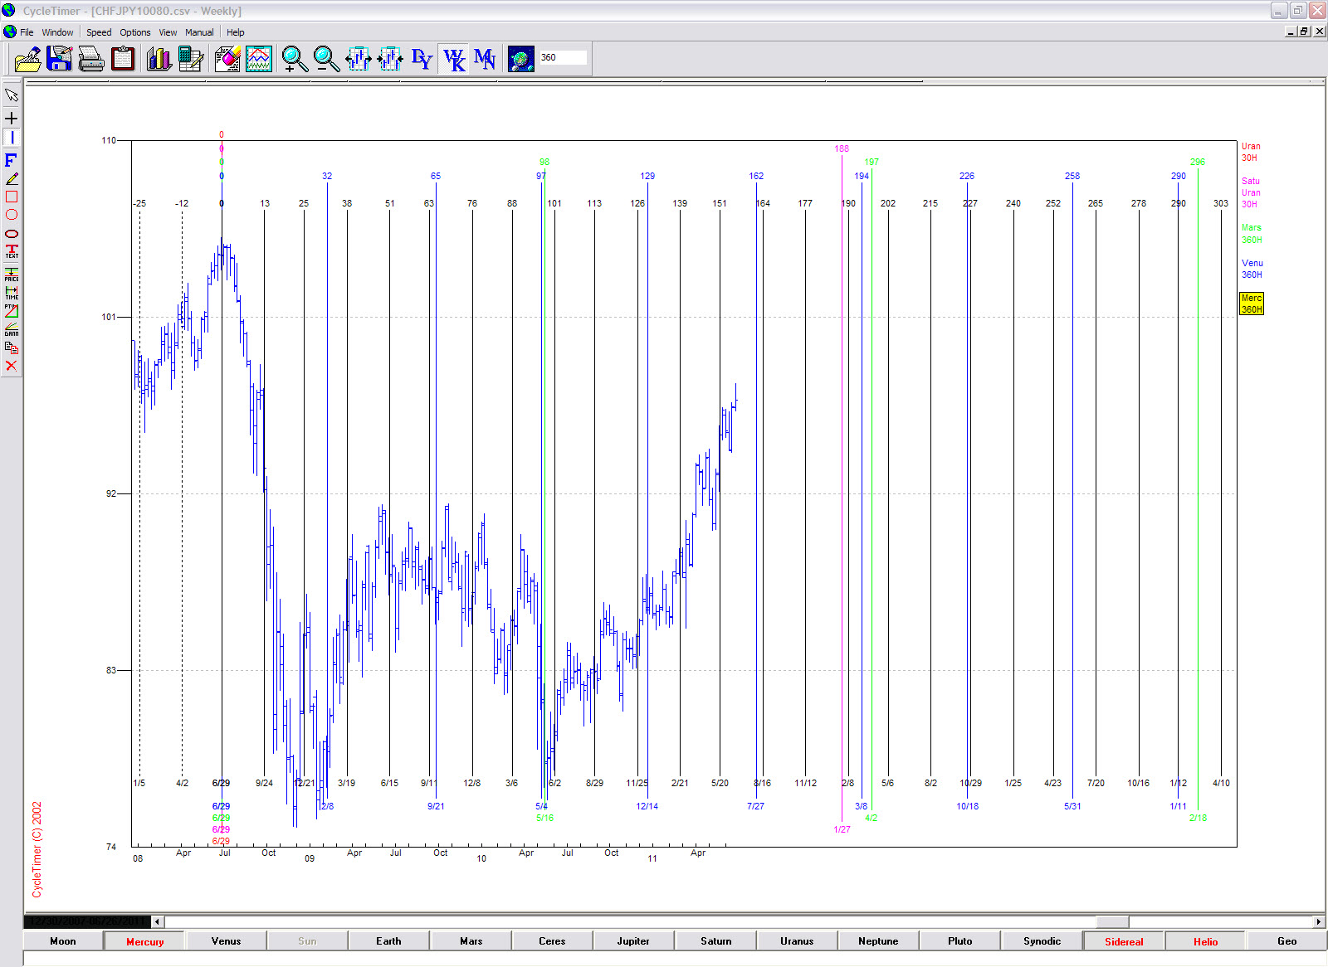Select the Jupiter planet button
Viewport: 1328px width, 967px height.
point(632,941)
